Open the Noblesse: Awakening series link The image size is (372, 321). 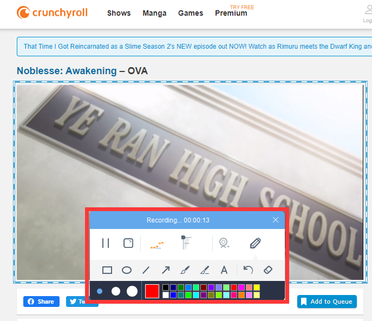(67, 71)
